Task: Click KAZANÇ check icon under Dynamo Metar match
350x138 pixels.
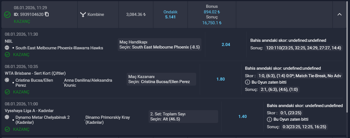Action: (x=8, y=129)
